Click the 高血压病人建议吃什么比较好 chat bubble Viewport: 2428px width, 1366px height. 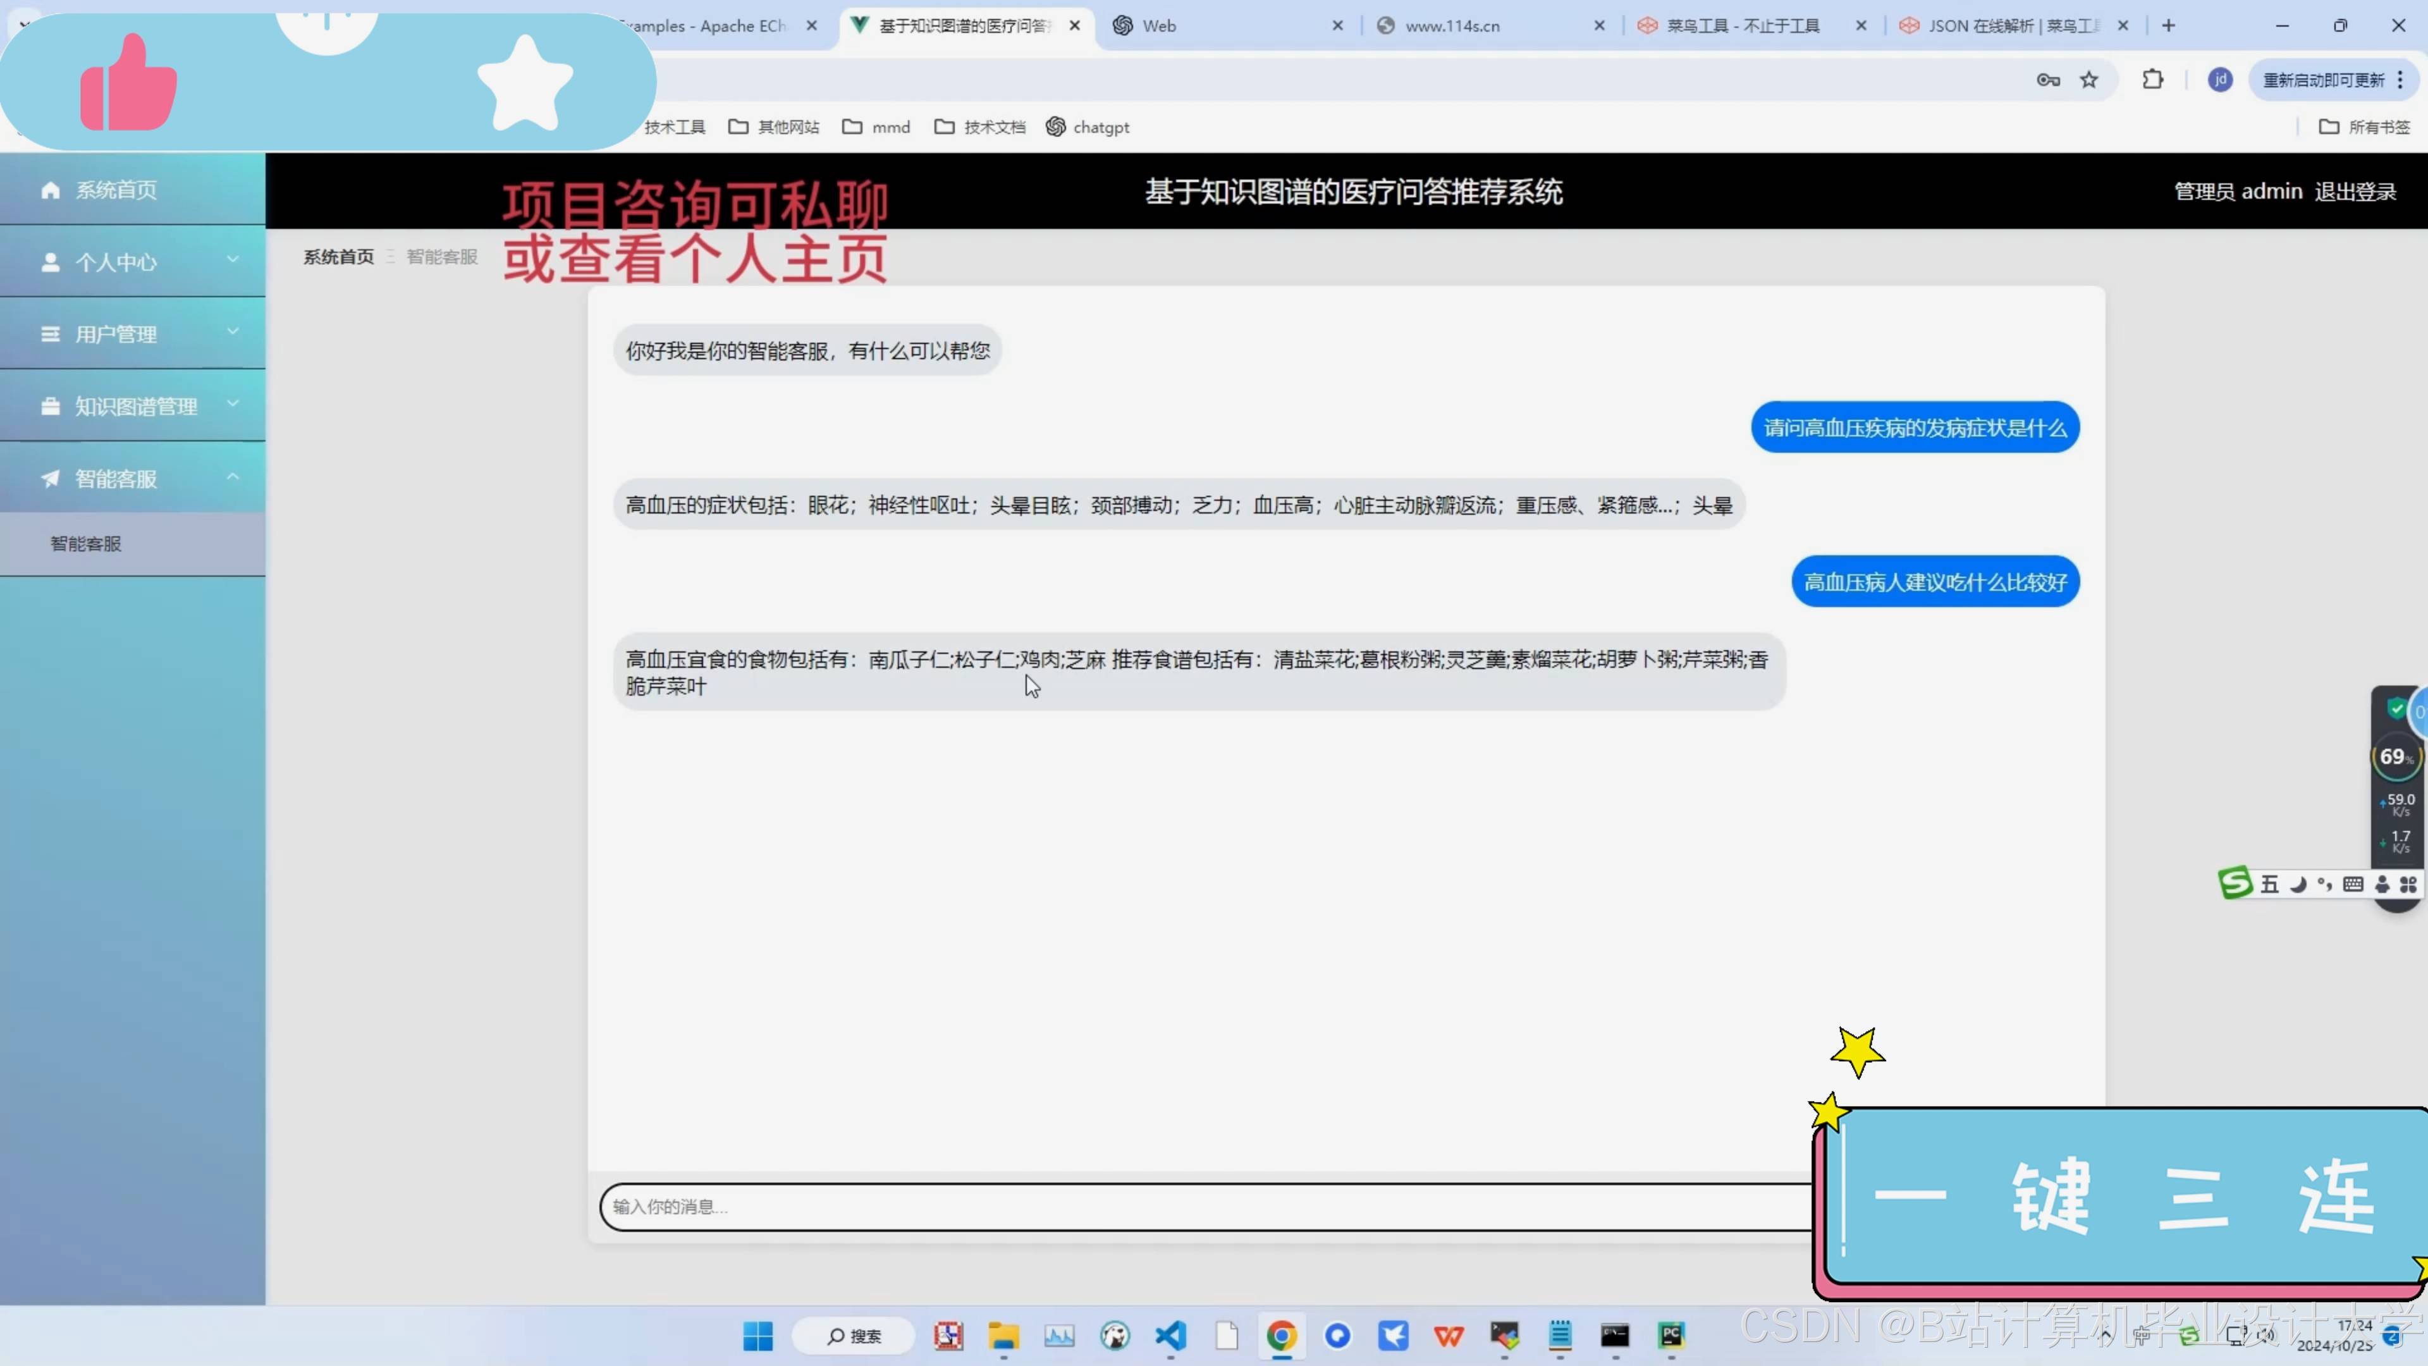click(1935, 582)
